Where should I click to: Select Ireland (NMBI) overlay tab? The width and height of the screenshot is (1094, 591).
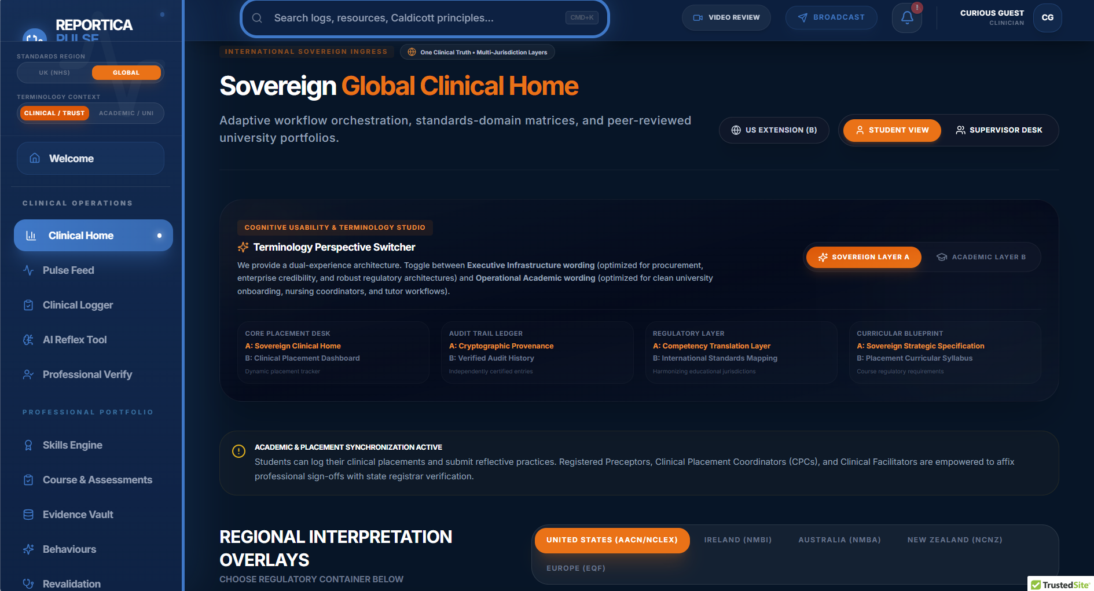point(738,540)
